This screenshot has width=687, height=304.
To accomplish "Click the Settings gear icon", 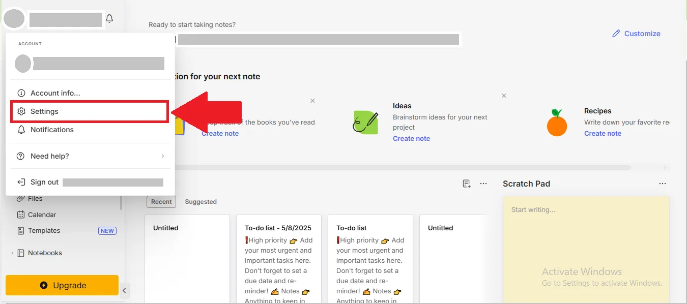I will (x=21, y=111).
